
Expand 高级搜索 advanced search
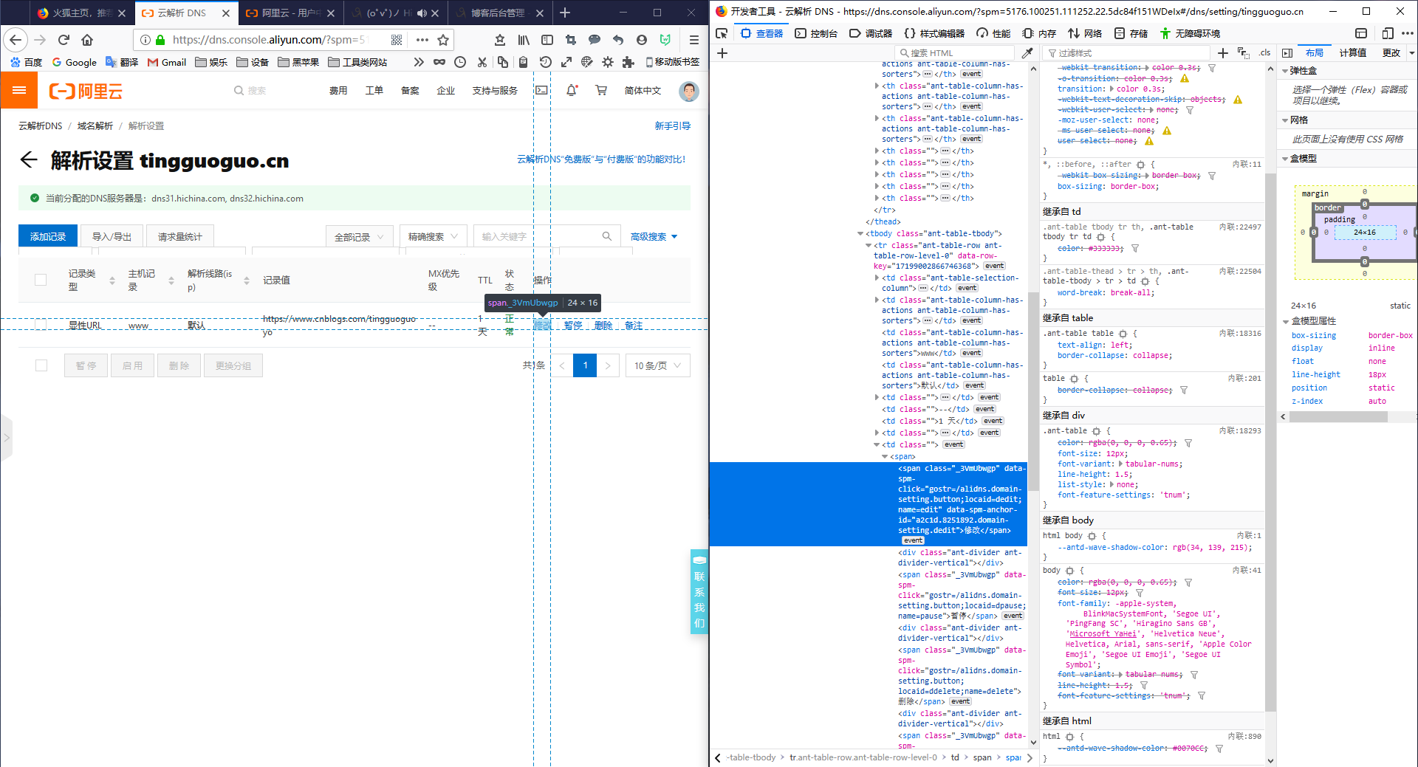click(x=654, y=236)
